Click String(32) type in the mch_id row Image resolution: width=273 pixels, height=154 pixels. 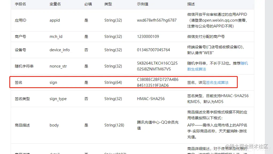(113, 37)
